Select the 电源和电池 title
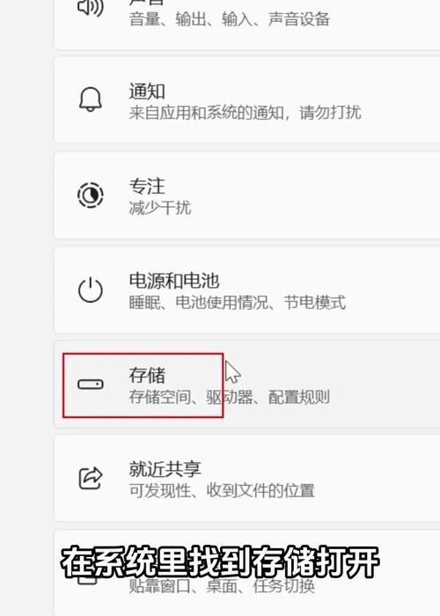This screenshot has width=440, height=616. pyautogui.click(x=174, y=281)
